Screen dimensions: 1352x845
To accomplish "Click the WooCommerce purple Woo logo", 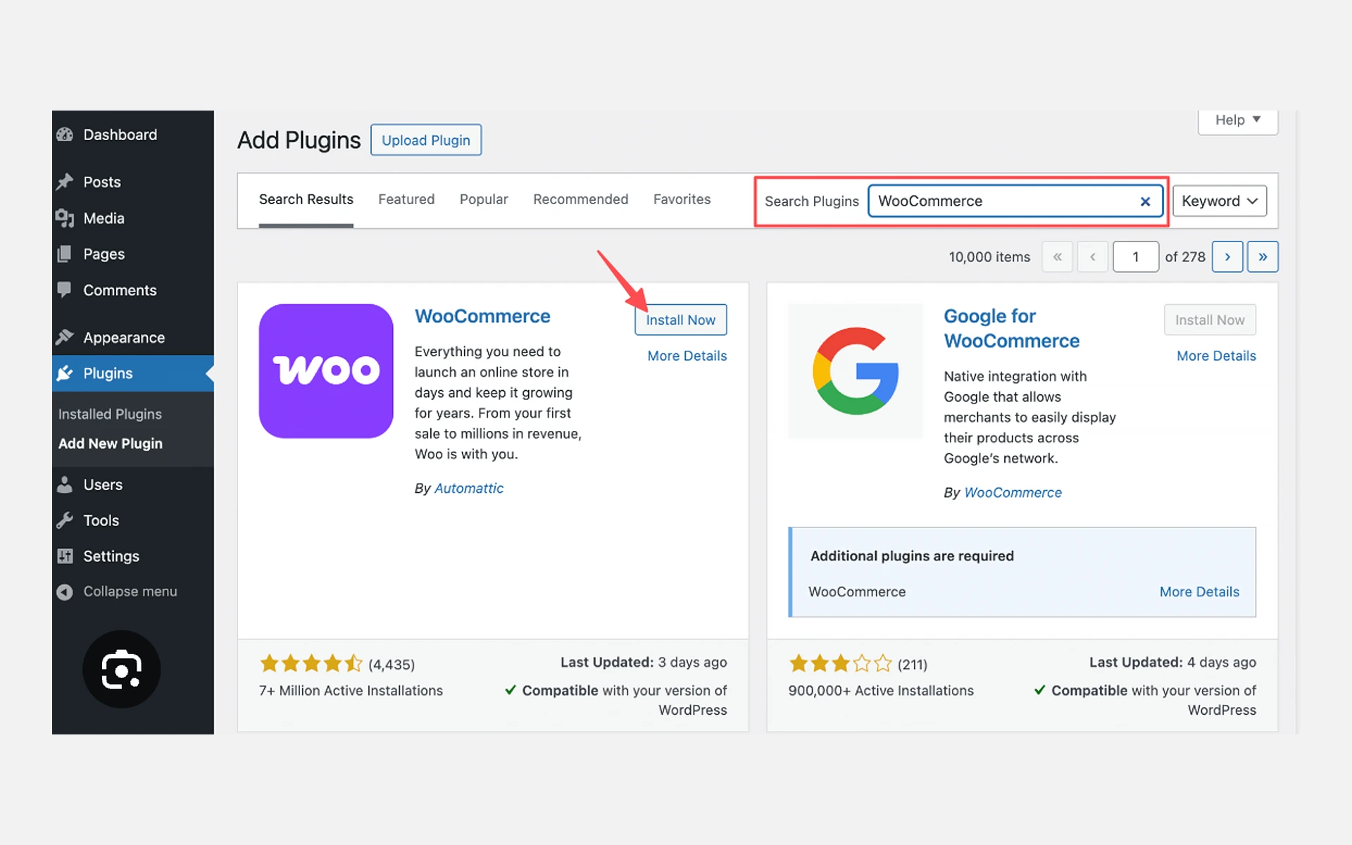I will (x=326, y=371).
